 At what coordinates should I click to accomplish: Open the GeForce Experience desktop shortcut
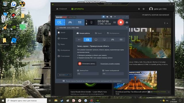pos(14,29)
